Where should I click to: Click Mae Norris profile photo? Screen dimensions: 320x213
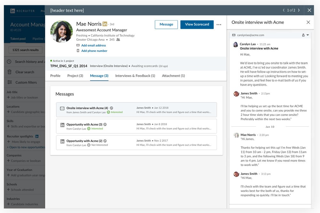(61, 32)
